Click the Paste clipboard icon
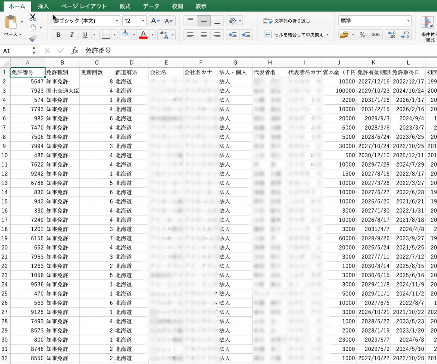Screen dimensions: 437x364 click(x=11, y=22)
